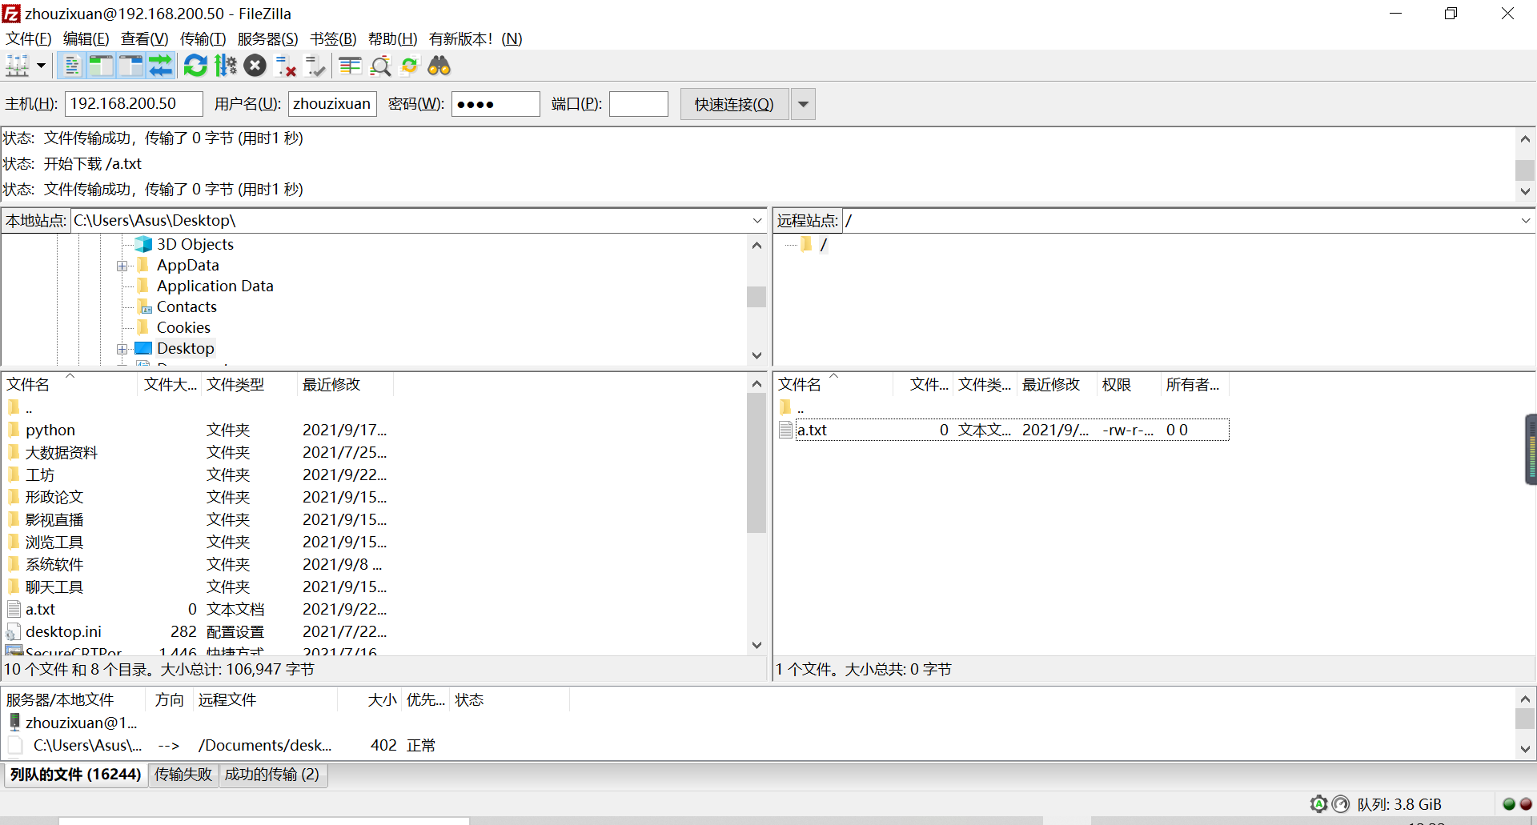Cancel current operation

click(x=255, y=66)
